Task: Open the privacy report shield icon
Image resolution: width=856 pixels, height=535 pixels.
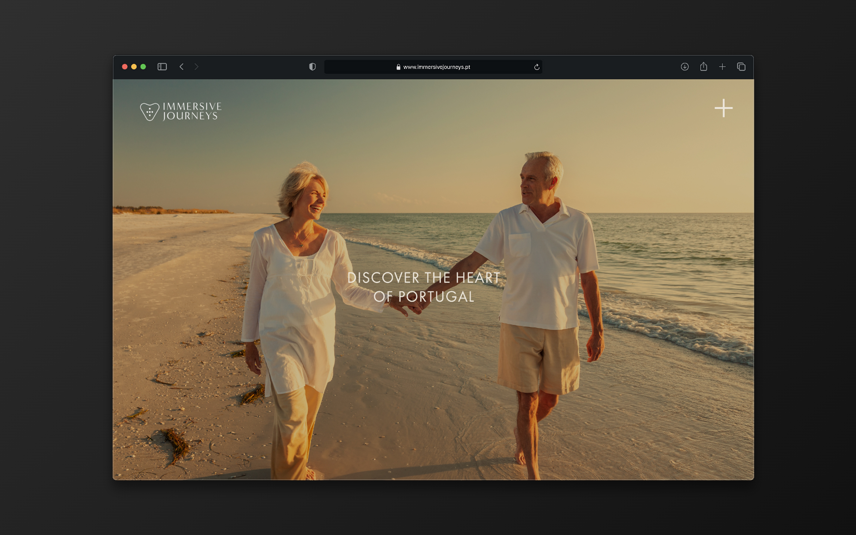Action: point(312,67)
